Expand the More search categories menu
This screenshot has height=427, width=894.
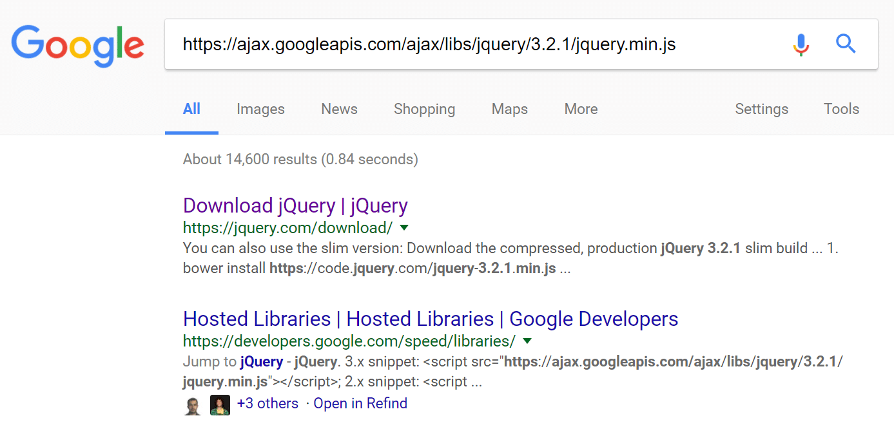coord(580,109)
